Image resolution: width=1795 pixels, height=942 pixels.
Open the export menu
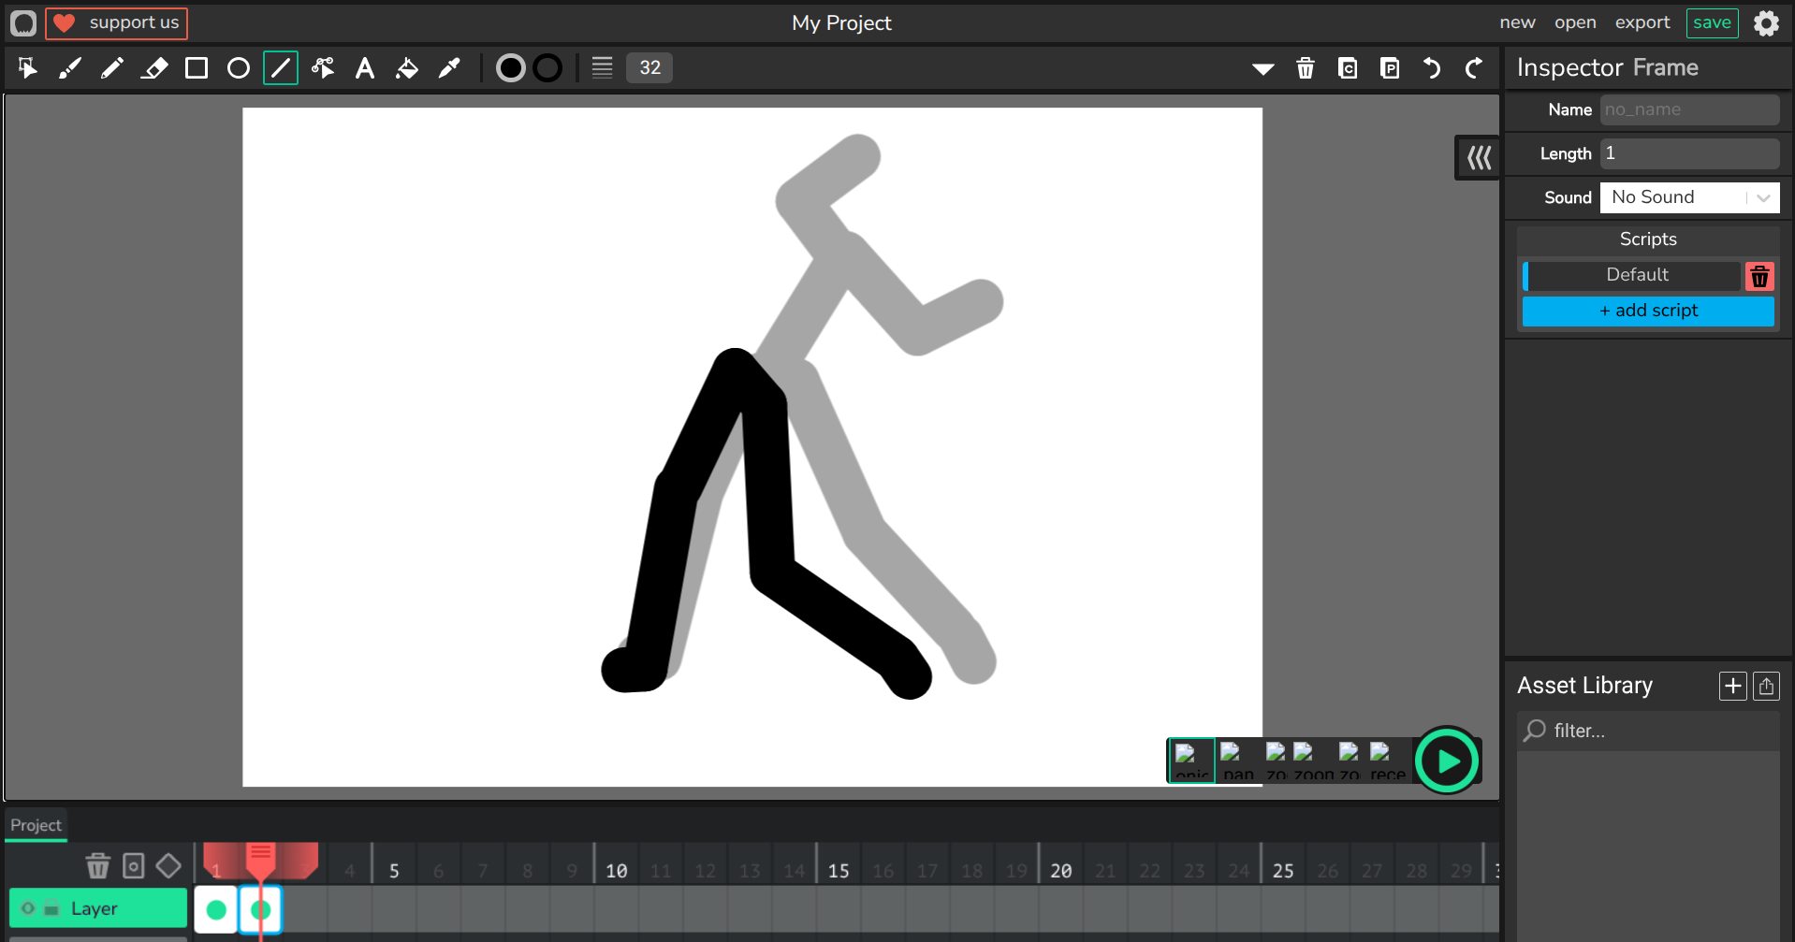[x=1642, y=22]
